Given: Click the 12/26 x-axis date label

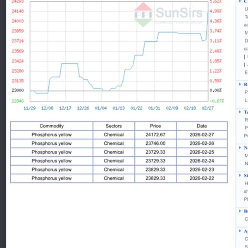Looking at the screenshot, I should pyautogui.click(x=83, y=108).
